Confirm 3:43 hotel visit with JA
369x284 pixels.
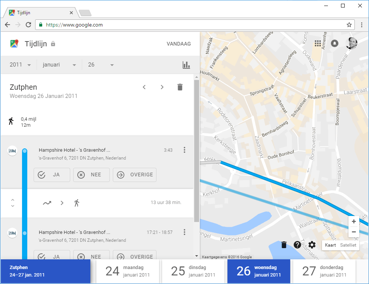(52, 175)
